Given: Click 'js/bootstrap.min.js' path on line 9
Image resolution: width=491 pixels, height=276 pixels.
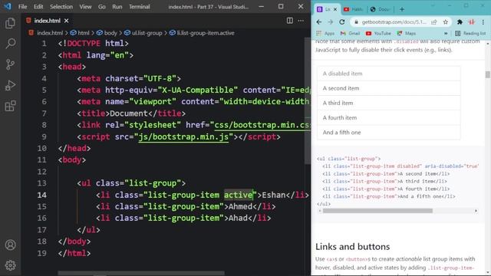Looking at the screenshot, I should 183,136.
